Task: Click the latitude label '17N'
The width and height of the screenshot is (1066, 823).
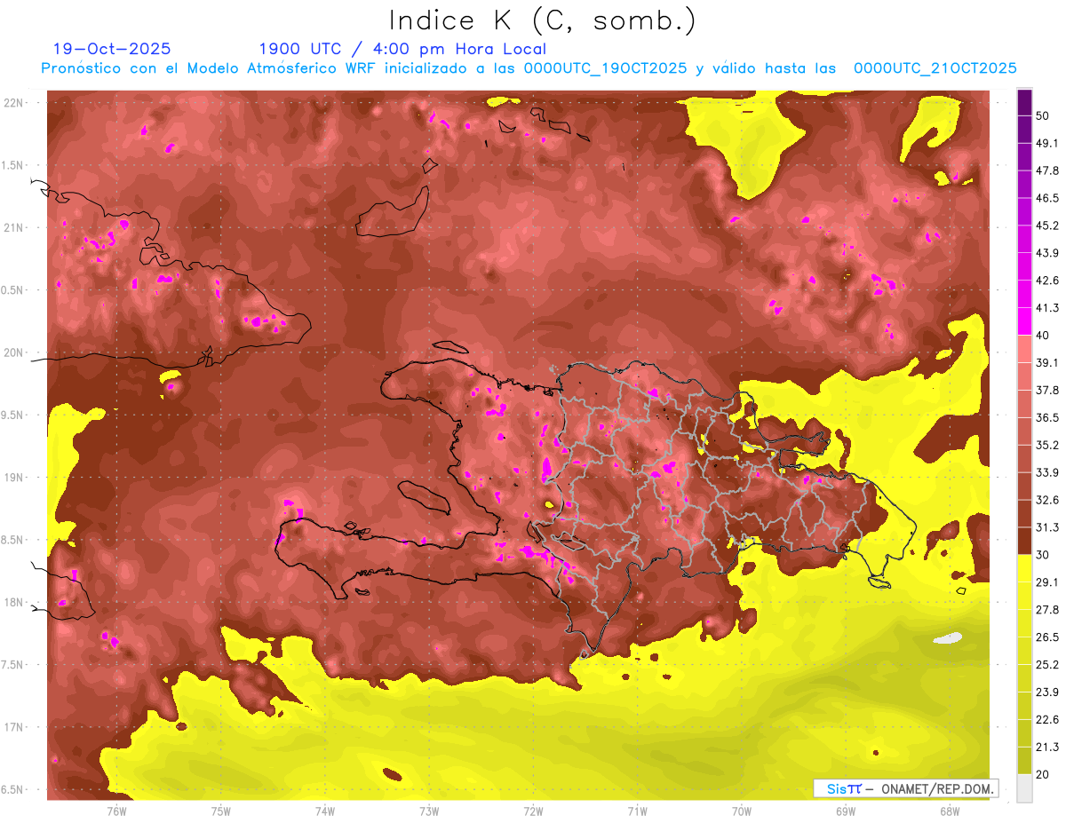Action: pos(15,727)
